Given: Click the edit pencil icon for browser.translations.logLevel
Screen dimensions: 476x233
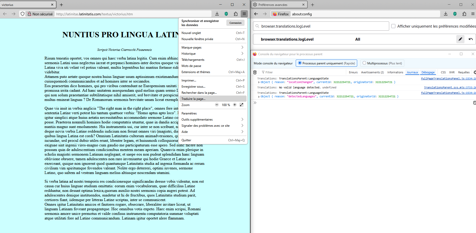Looking at the screenshot, I should click(x=460, y=39).
